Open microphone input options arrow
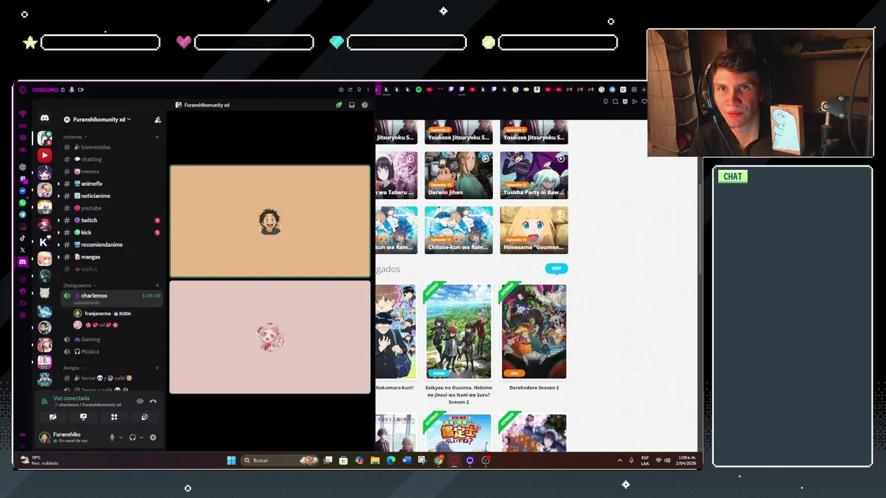This screenshot has height=498, width=886. (121, 437)
